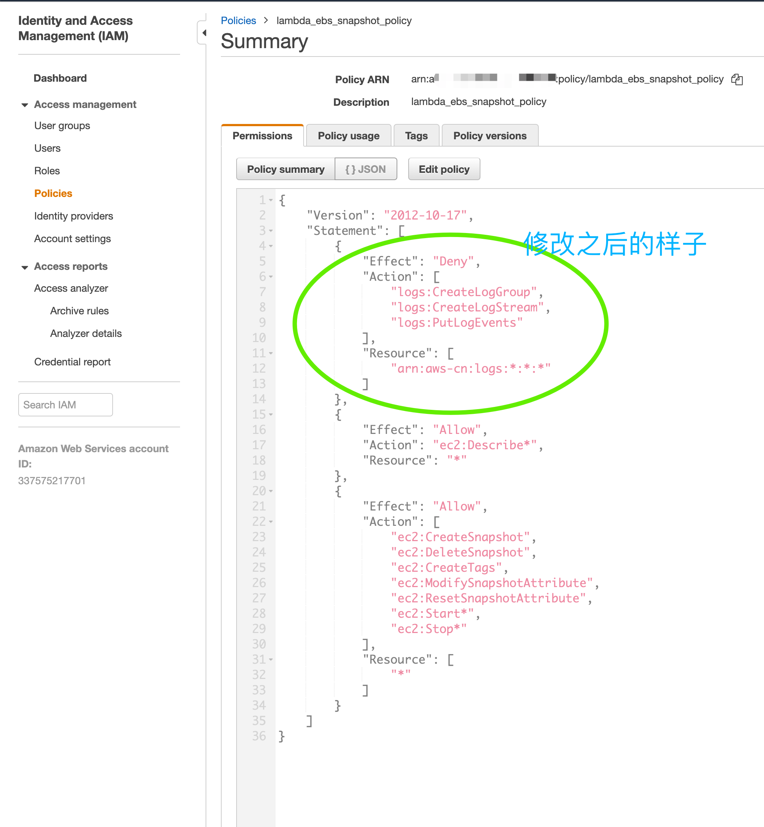
Task: Open Identity providers
Action: pos(74,216)
